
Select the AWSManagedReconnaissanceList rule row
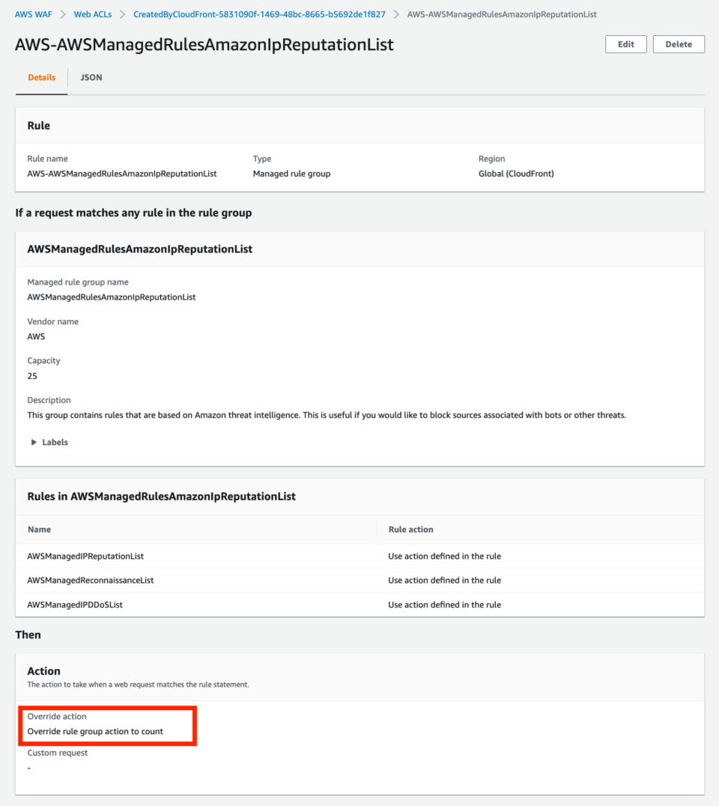coord(90,580)
